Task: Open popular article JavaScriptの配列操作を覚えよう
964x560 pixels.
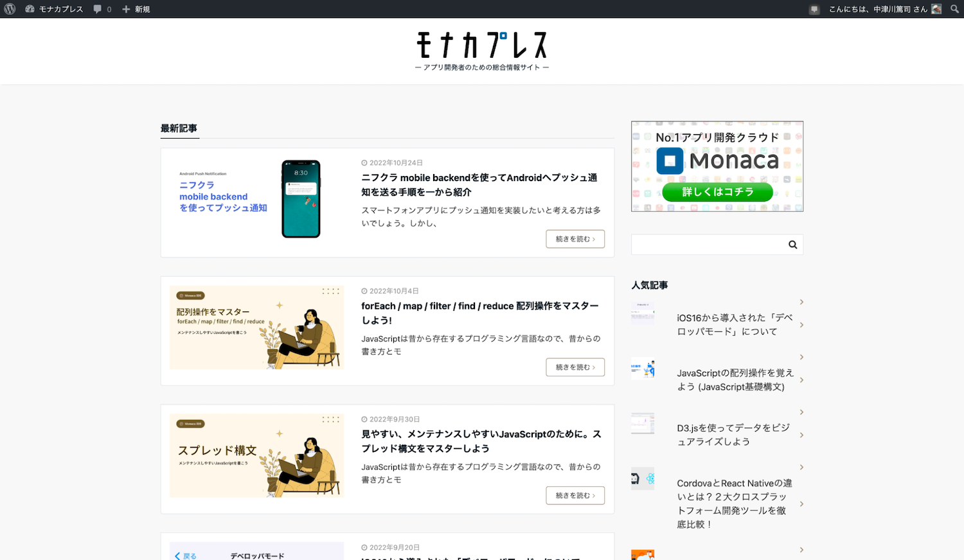Action: [735, 380]
